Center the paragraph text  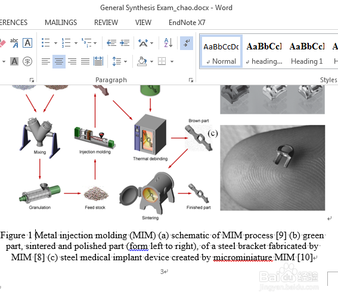pos(59,61)
